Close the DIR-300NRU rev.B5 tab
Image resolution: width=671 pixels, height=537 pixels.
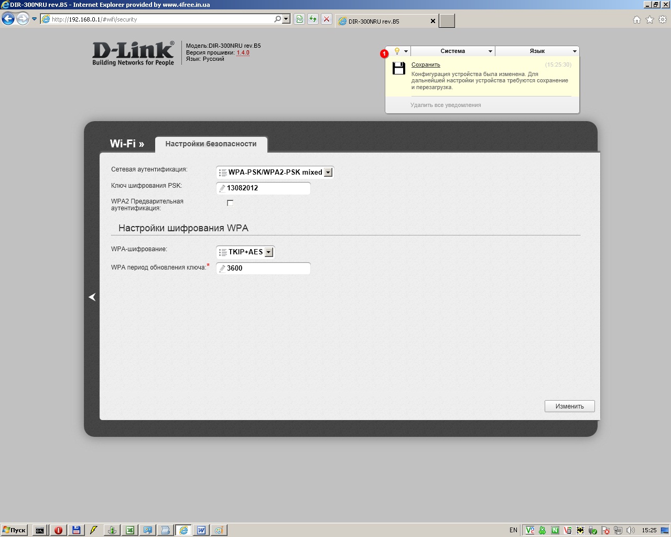click(433, 21)
